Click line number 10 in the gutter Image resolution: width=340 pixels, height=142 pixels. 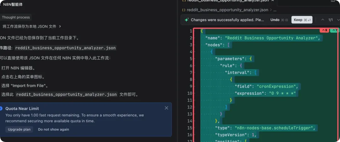tap(190, 93)
